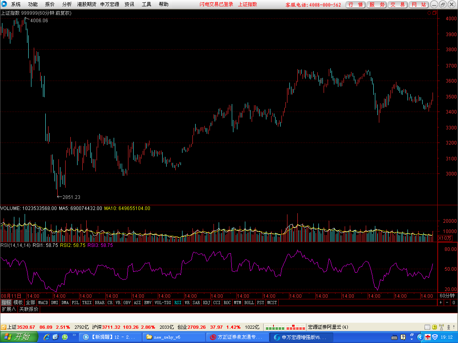
Task: Open the 功能 menu
Action: (33, 4)
